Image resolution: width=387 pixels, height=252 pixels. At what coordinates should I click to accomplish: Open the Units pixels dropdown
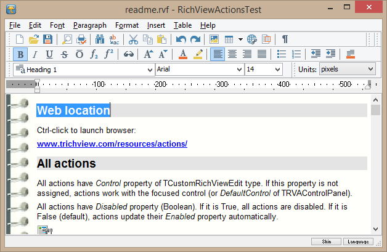coord(370,70)
